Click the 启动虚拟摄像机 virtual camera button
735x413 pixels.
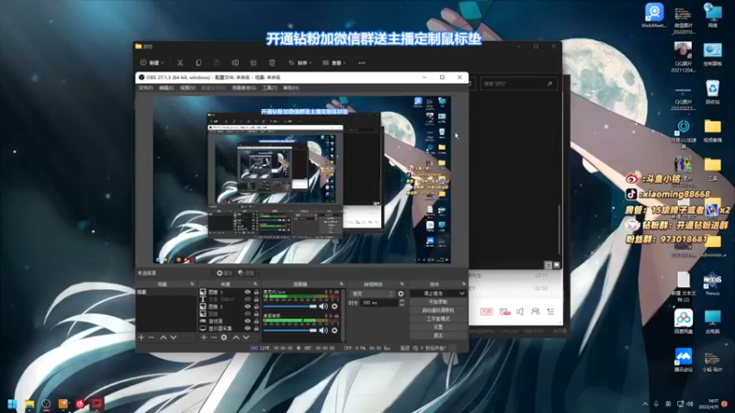point(438,310)
